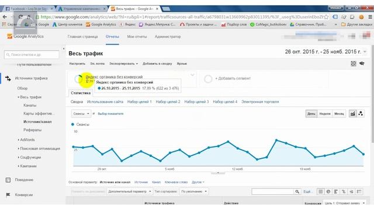Click empty segment circle Добавить сегмент
Screen dimensions: 374x210
[x=208, y=79]
